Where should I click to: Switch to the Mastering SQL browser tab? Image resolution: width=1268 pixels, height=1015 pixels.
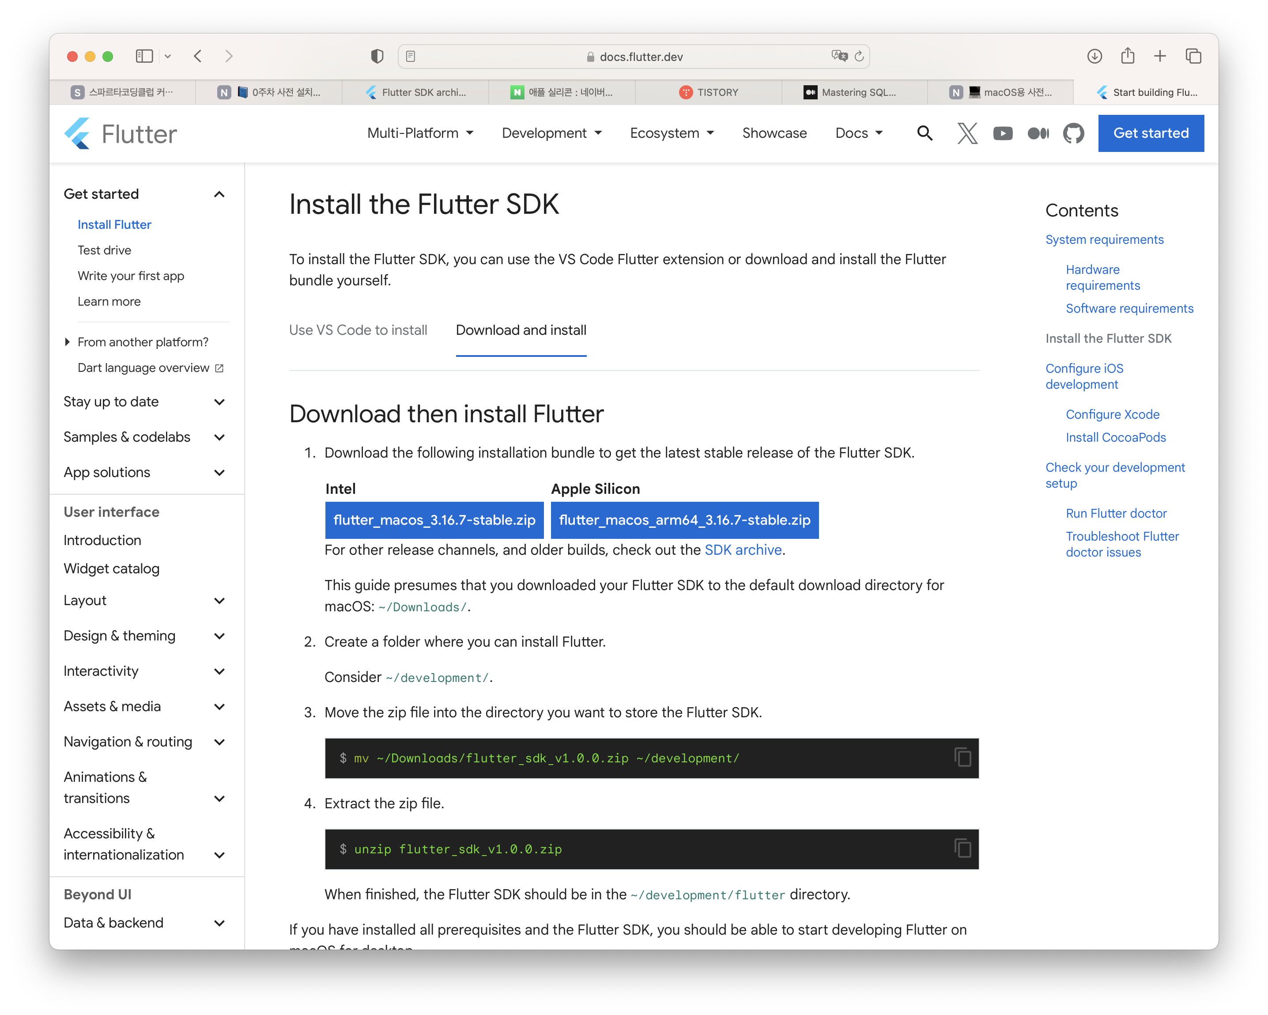(x=855, y=92)
